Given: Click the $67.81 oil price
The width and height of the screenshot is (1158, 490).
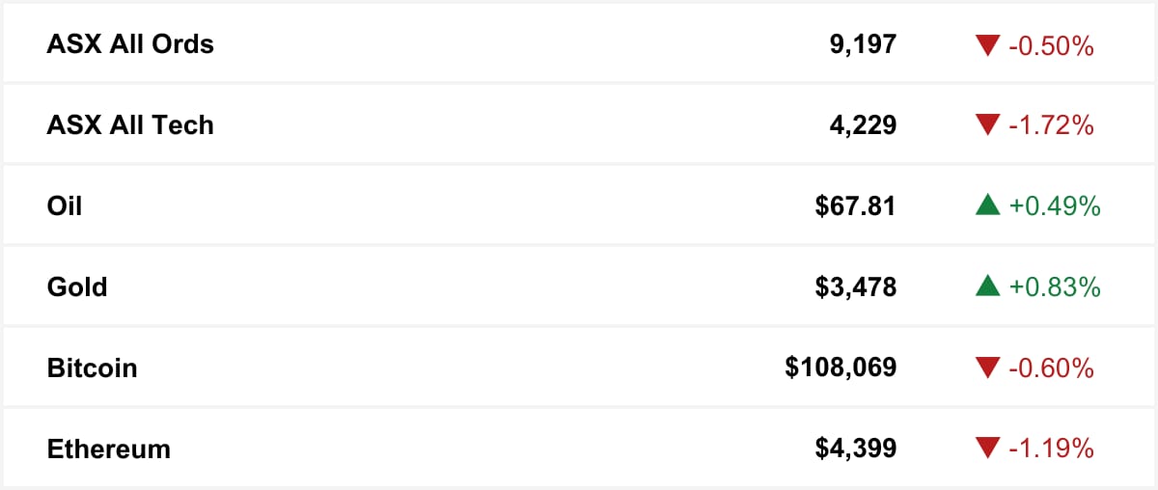Looking at the screenshot, I should 856,206.
